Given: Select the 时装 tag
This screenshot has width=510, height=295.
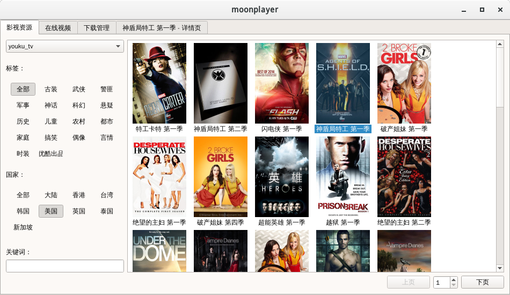Looking at the screenshot, I should (23, 154).
